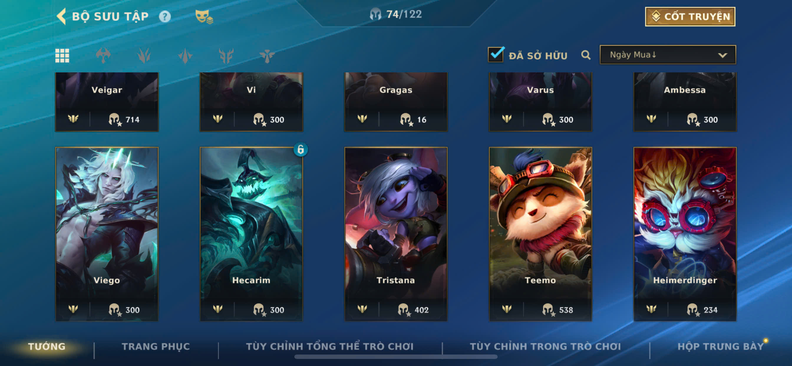Open the Hộp Trưng Bày tab
This screenshot has width=792, height=366.
coord(720,346)
